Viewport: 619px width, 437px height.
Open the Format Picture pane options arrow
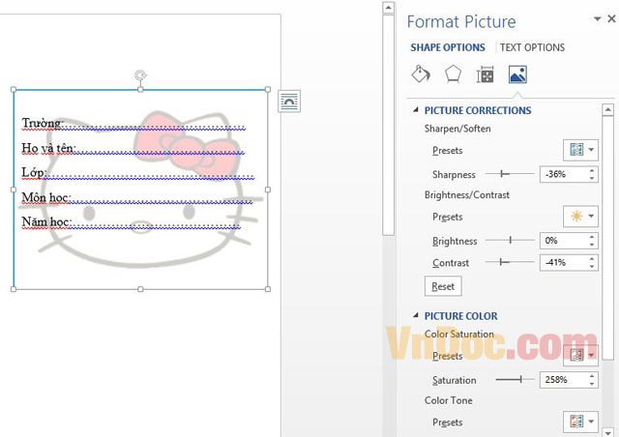[597, 19]
